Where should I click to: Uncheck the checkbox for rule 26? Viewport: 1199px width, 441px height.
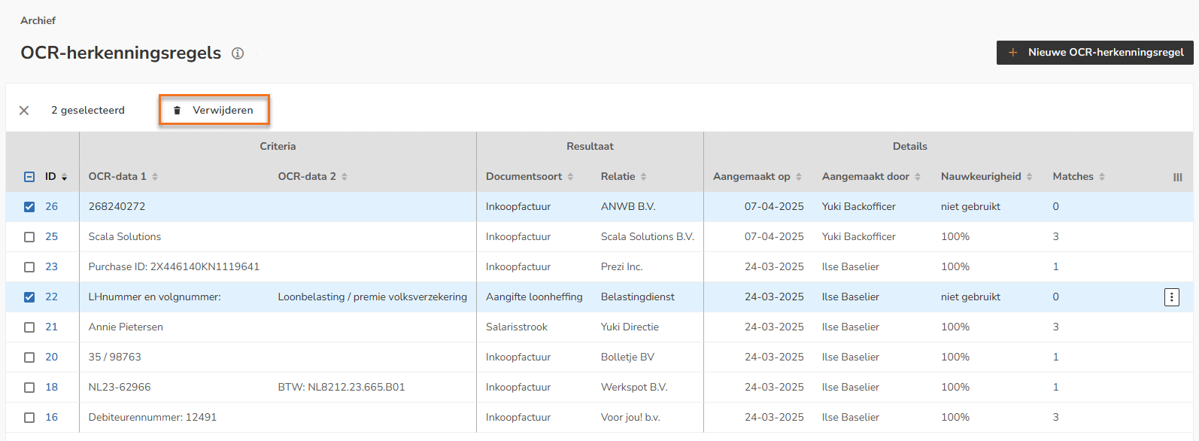(x=29, y=207)
